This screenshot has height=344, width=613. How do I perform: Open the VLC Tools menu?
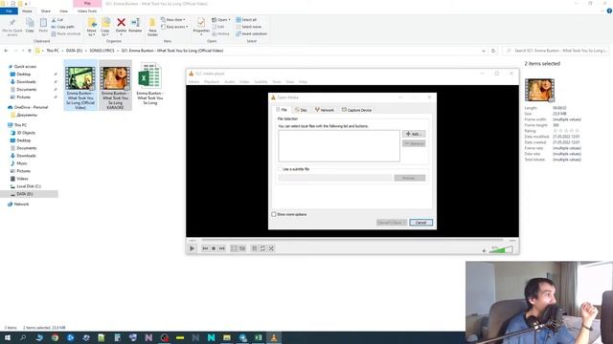point(277,82)
